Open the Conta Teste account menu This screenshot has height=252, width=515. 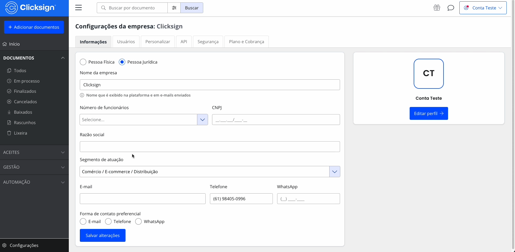(x=483, y=8)
